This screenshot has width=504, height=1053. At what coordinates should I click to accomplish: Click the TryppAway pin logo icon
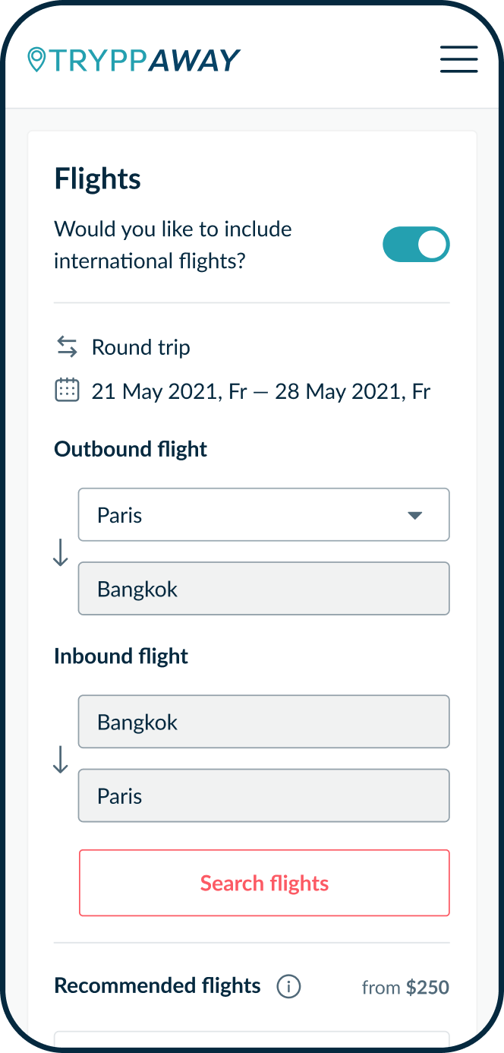pos(36,58)
